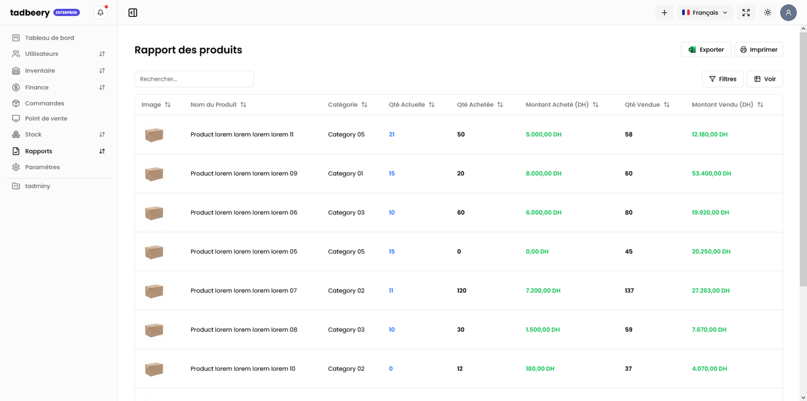Open the user avatar profile
This screenshot has width=807, height=401.
tap(788, 13)
